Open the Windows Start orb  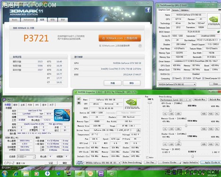[4, 174]
